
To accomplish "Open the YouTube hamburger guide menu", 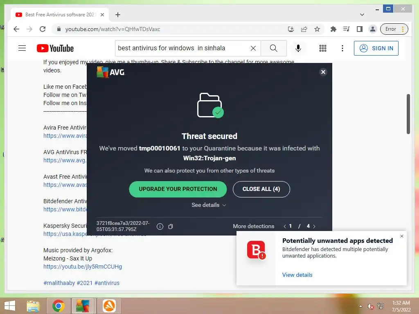I will pyautogui.click(x=22, y=48).
